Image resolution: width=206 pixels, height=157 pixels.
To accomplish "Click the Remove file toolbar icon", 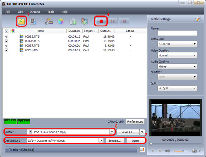I will click(33, 21).
